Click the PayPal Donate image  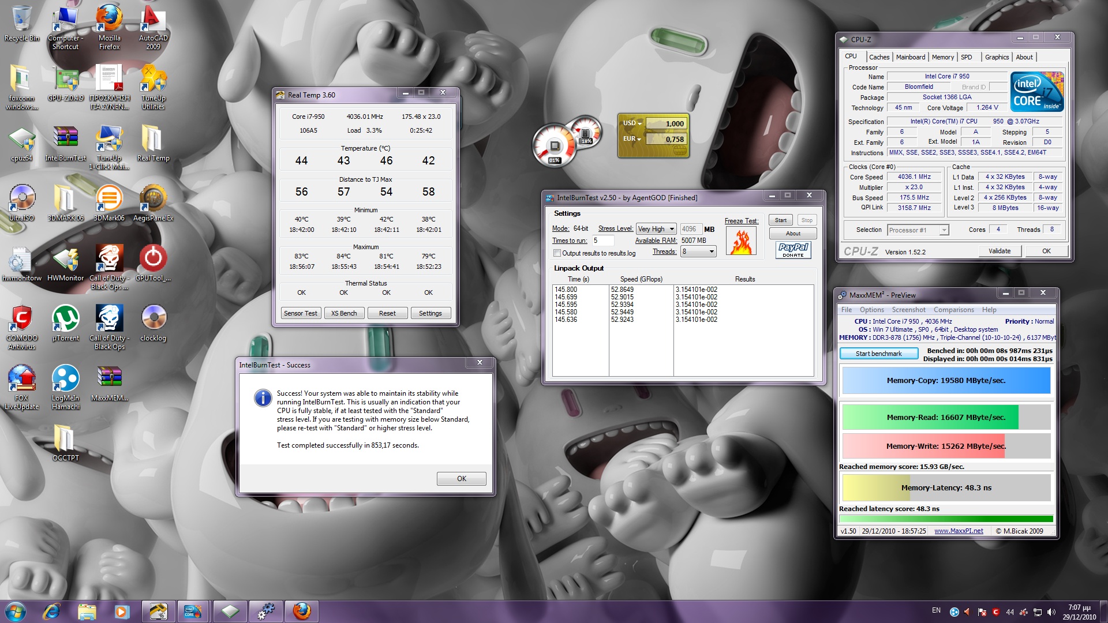tap(793, 250)
